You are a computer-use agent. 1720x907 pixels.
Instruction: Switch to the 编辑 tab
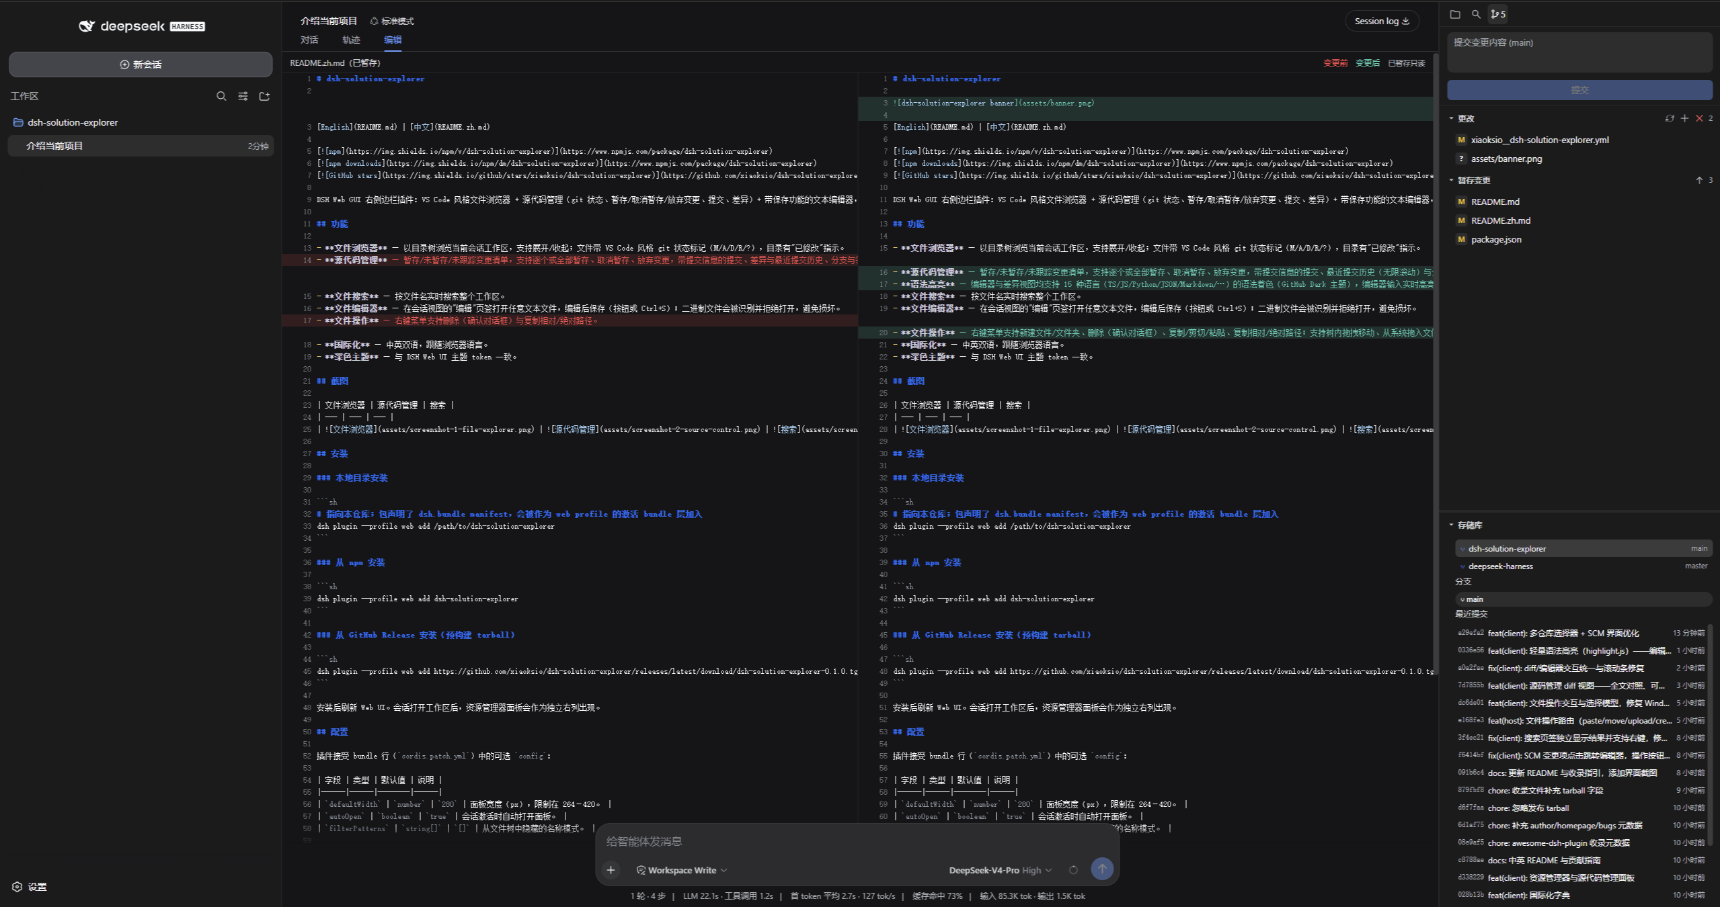(393, 40)
